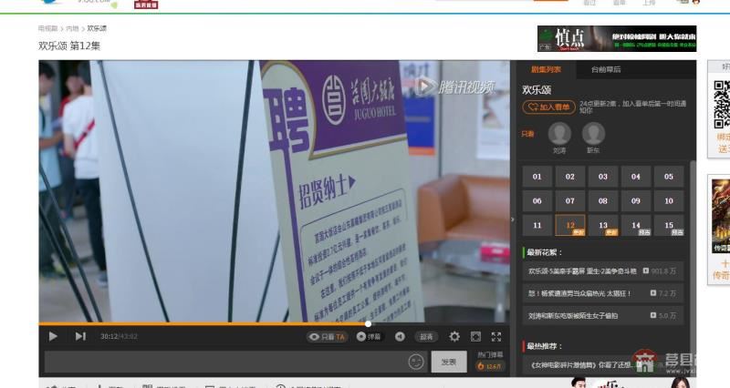This screenshot has height=388, width=730.
Task: Select episode 04
Action: [636, 177]
